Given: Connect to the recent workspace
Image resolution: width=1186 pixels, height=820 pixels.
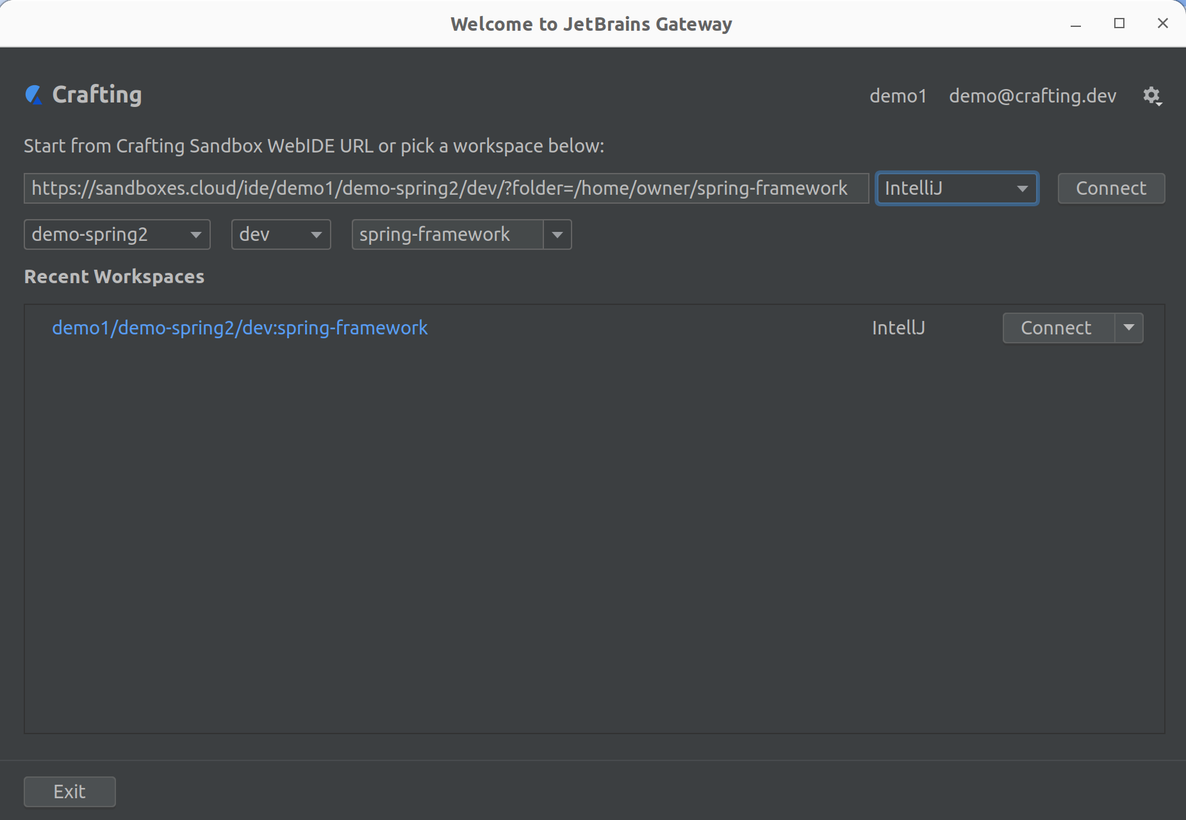Looking at the screenshot, I should pyautogui.click(x=1058, y=328).
